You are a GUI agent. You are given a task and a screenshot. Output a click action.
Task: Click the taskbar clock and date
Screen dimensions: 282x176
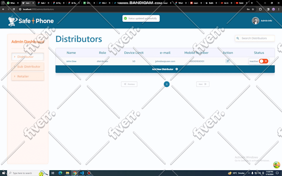pos(270,173)
